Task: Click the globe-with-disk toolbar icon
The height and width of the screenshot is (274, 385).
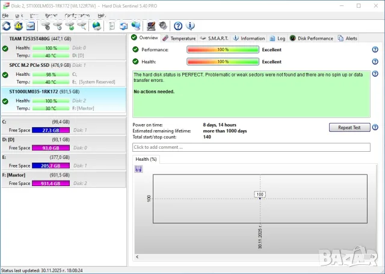Action: pos(96,26)
